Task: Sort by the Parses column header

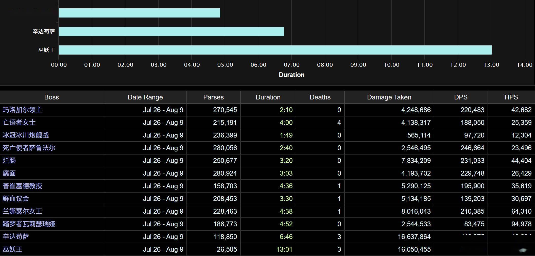Action: coord(213,97)
